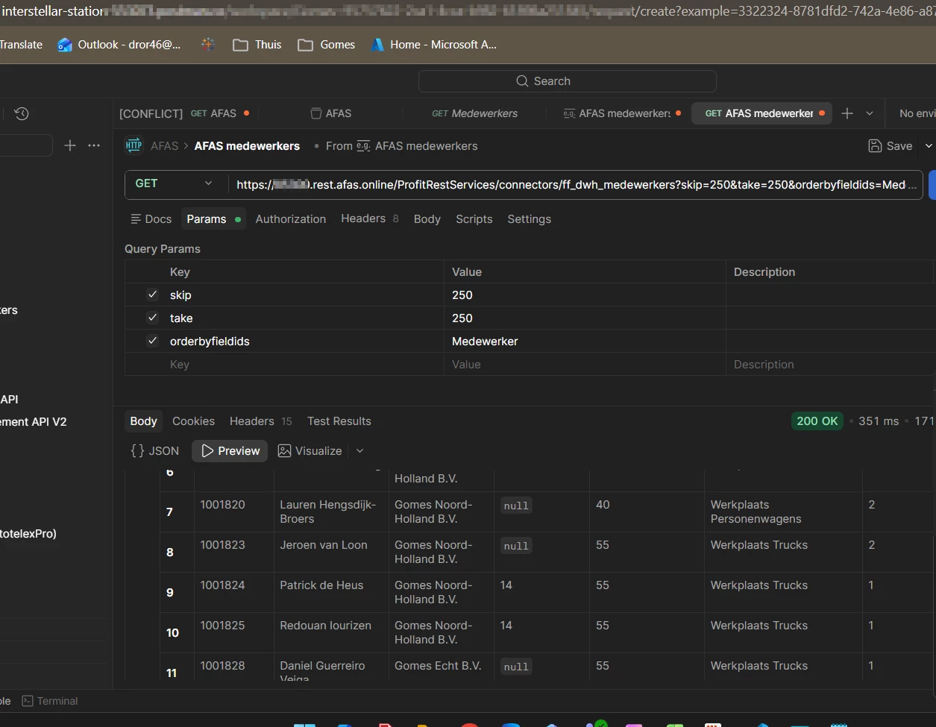This screenshot has height=727, width=936.
Task: Uncheck the skip query parameter
Action: point(153,295)
